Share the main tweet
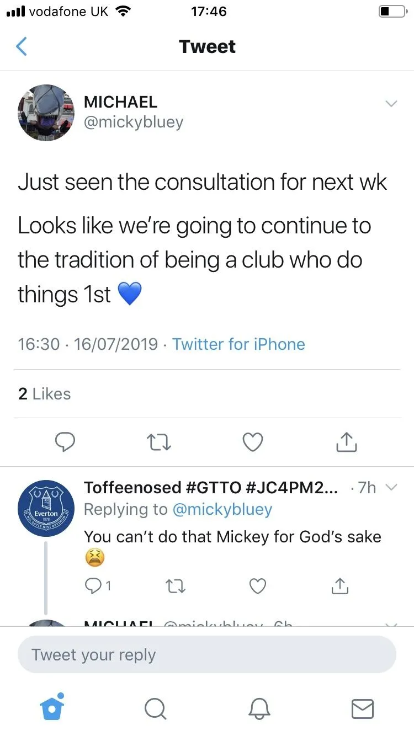 click(347, 442)
